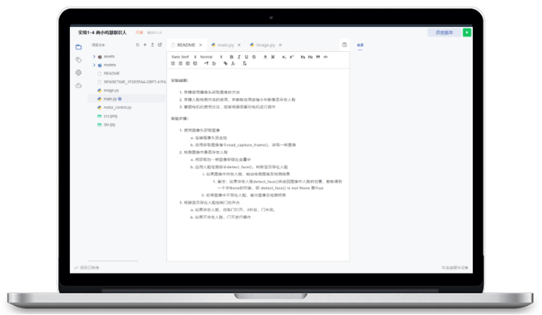Open the file explorer folder icon in sidebar

tap(78, 47)
